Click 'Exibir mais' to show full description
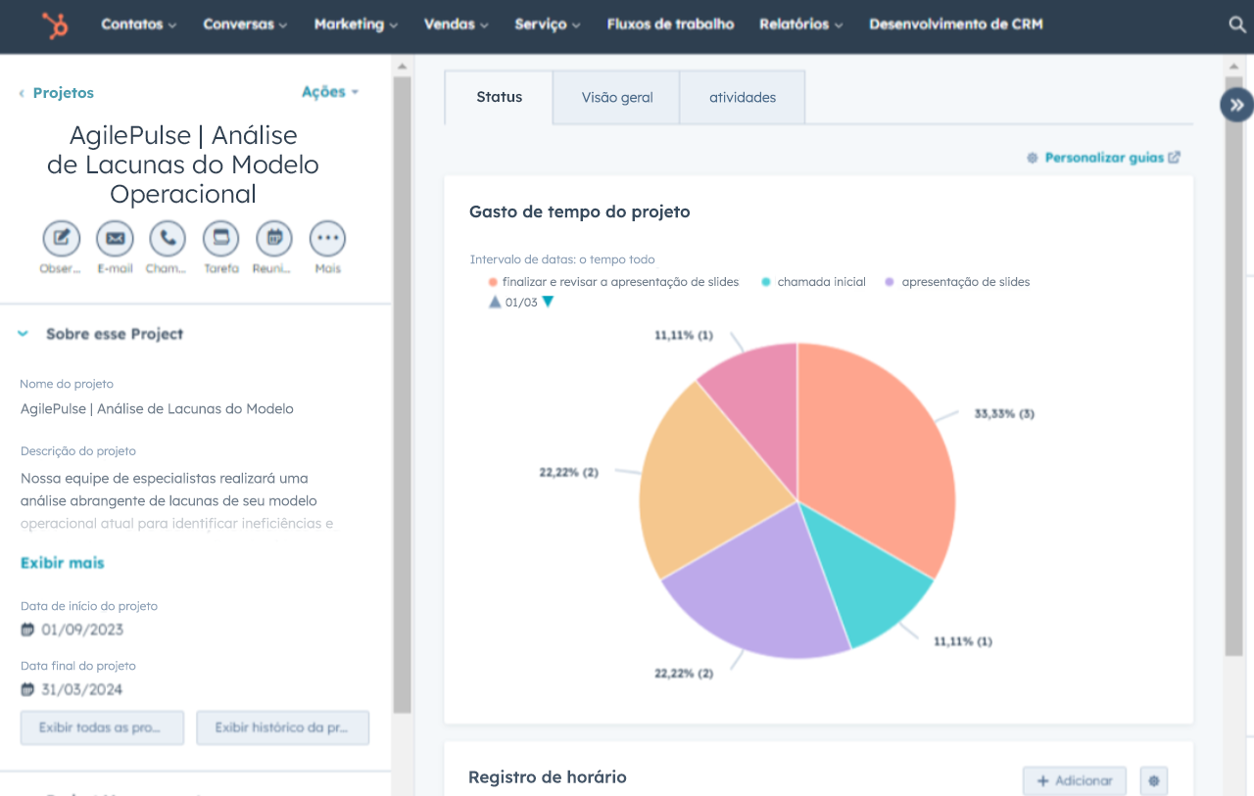1254x796 pixels. click(x=62, y=563)
